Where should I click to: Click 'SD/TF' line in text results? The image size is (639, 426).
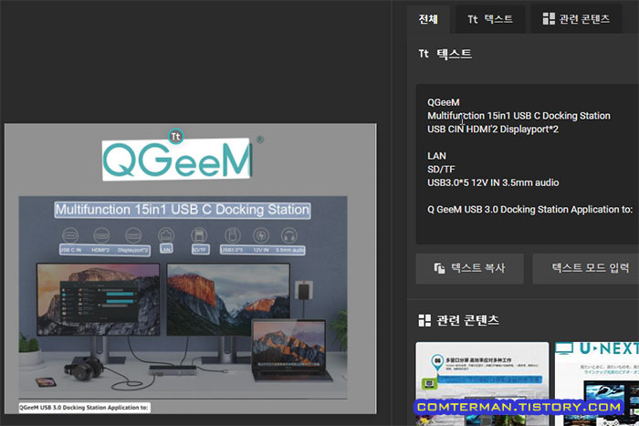[x=441, y=170]
